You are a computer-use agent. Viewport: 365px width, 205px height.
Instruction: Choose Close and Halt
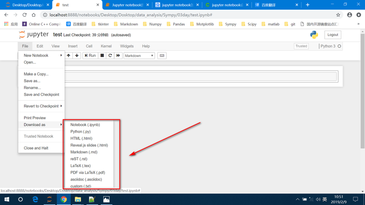pyautogui.click(x=41, y=148)
